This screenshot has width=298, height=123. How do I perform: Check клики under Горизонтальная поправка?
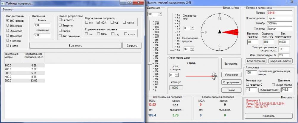pyautogui.click(x=126, y=34)
